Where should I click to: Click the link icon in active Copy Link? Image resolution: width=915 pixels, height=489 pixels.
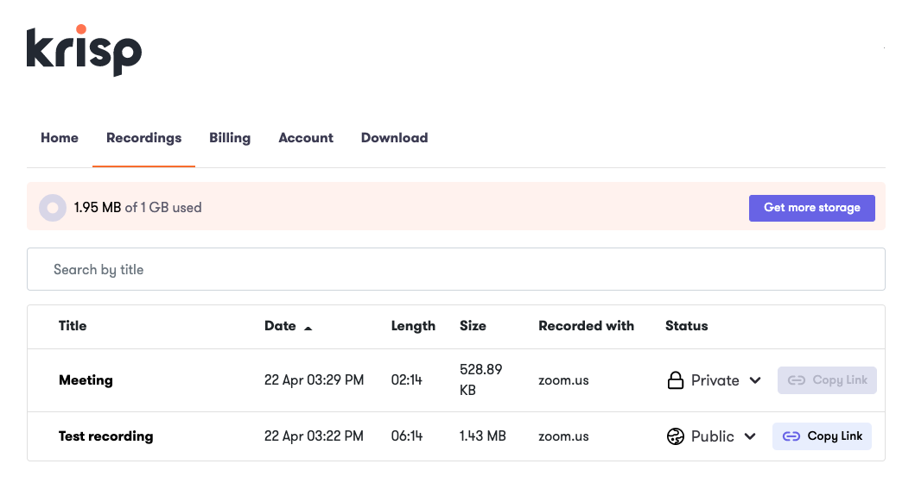[791, 436]
